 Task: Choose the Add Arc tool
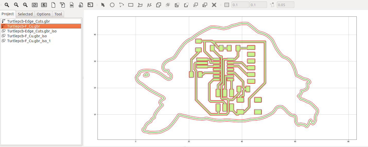(x=121, y=5)
